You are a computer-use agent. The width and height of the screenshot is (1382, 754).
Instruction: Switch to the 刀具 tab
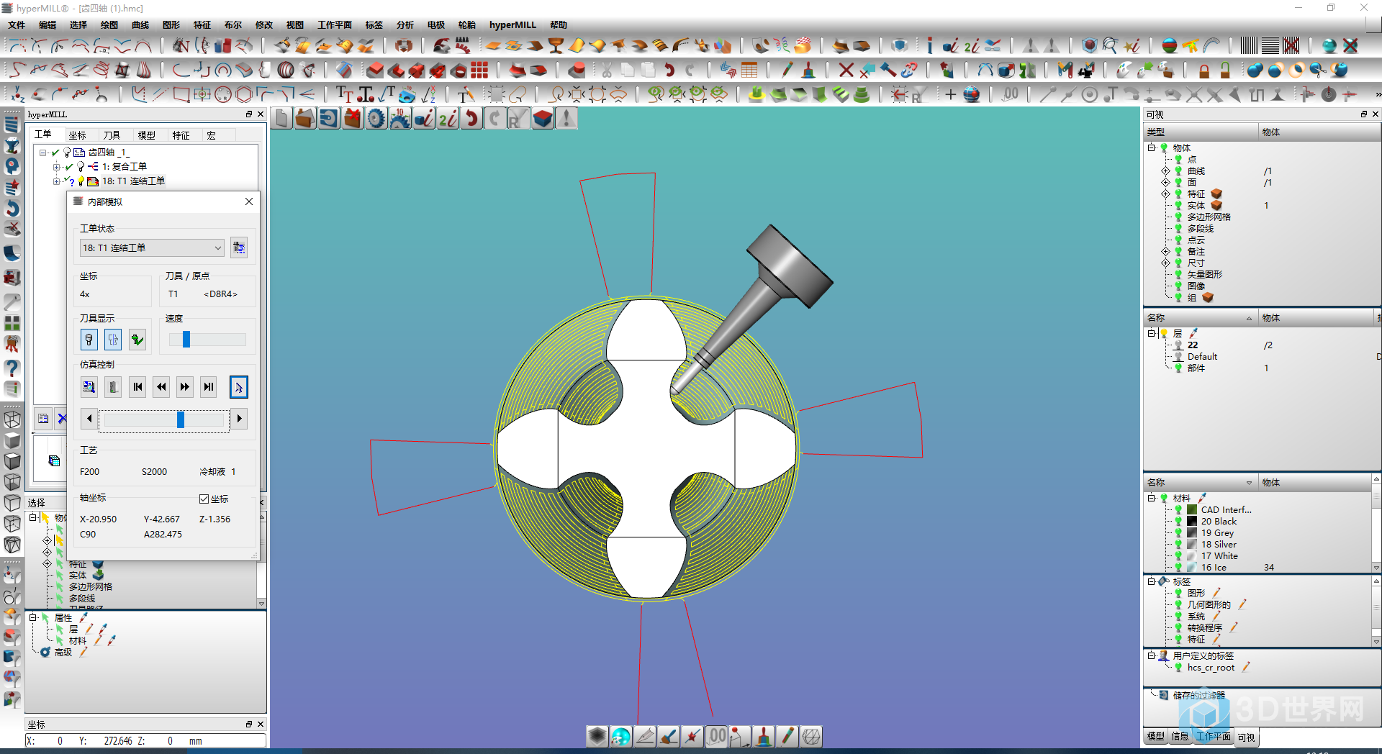point(112,135)
